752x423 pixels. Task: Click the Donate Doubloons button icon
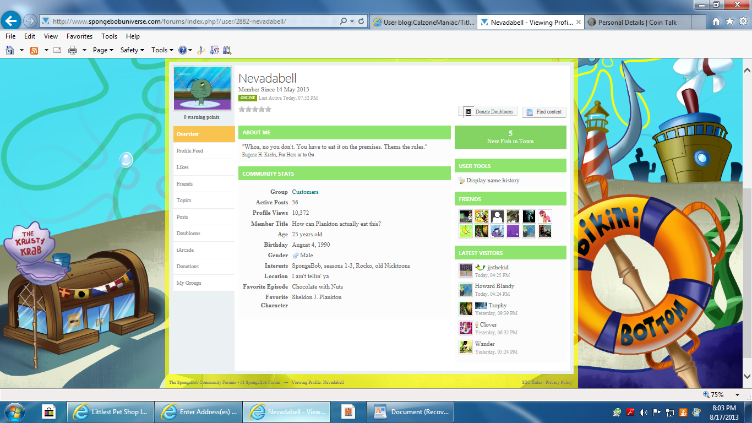[468, 112]
